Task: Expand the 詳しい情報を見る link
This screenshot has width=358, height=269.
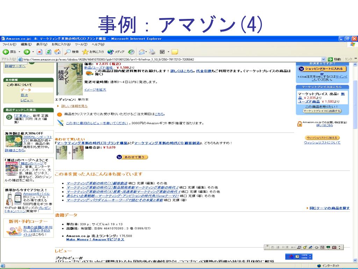Action: [x=74, y=106]
